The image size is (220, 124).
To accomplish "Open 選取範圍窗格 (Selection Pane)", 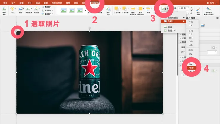I will (x=133, y=9).
